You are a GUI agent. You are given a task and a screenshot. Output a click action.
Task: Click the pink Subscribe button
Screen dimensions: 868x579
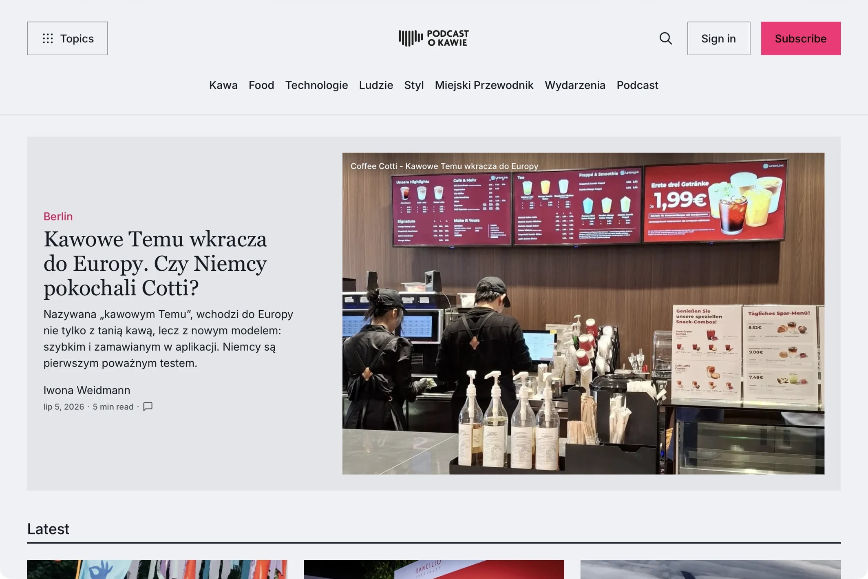[800, 38]
